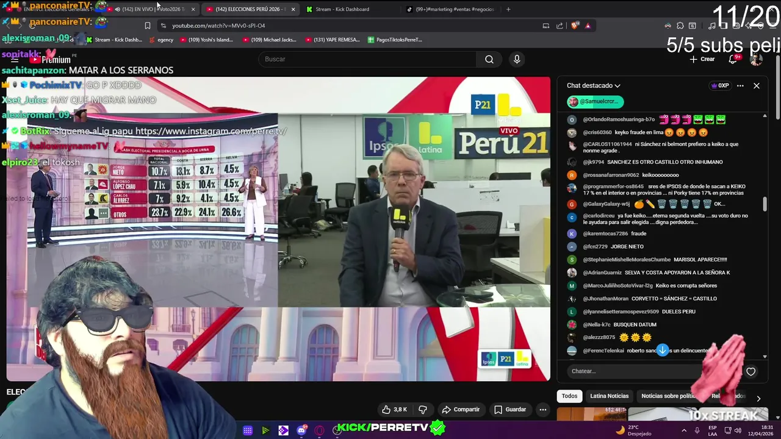Click the @Samuelcrcr highlighted chat chip

[x=595, y=102]
